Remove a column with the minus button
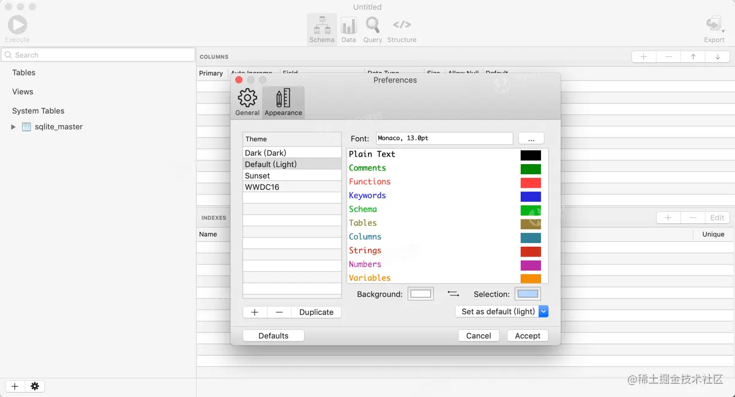This screenshot has width=735, height=397. [669, 57]
